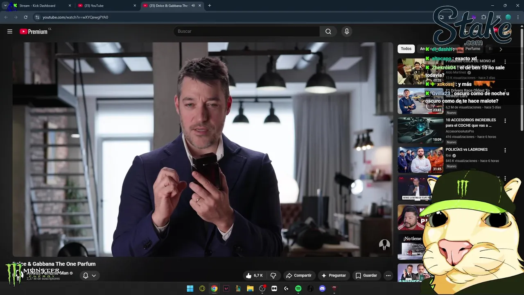Viewport: 524px width, 295px height.
Task: Start voice search with microphone icon
Action: (347, 32)
